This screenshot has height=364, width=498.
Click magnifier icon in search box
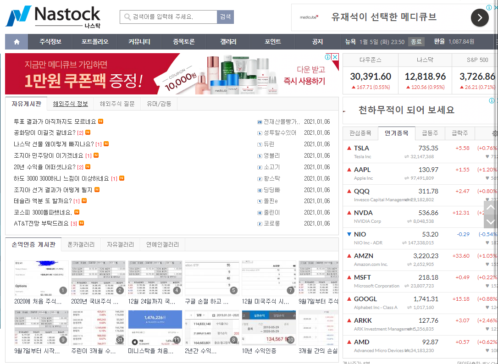coord(127,17)
